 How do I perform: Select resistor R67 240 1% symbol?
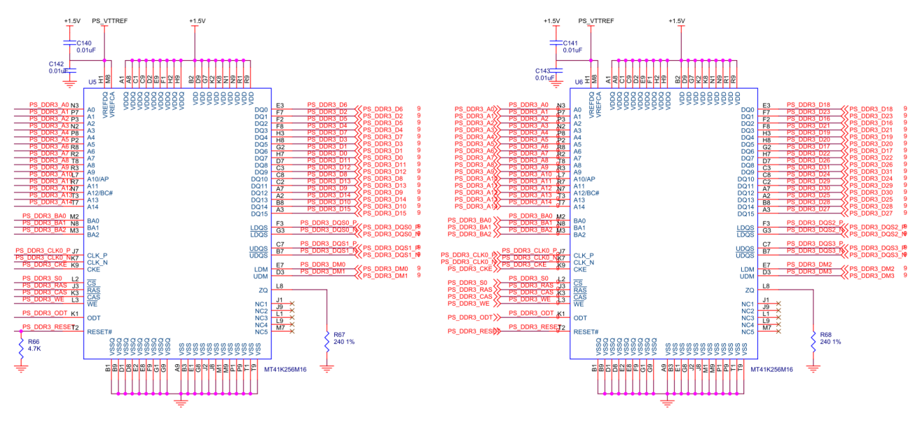(x=327, y=341)
